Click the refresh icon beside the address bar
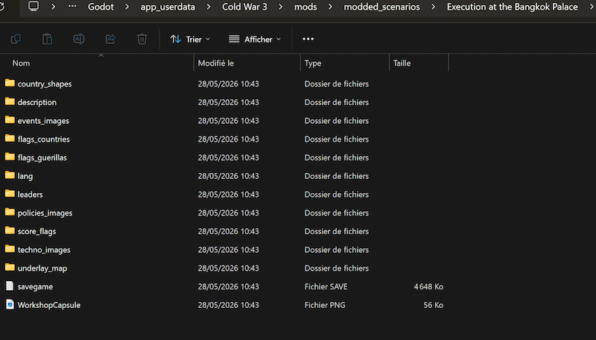The height and width of the screenshot is (340, 596). (2, 7)
